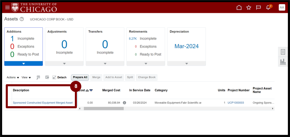Click the Split button
This screenshot has width=290, height=137.
click(130, 77)
